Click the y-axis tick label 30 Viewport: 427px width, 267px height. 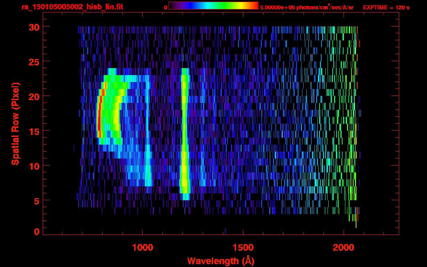[34, 27]
